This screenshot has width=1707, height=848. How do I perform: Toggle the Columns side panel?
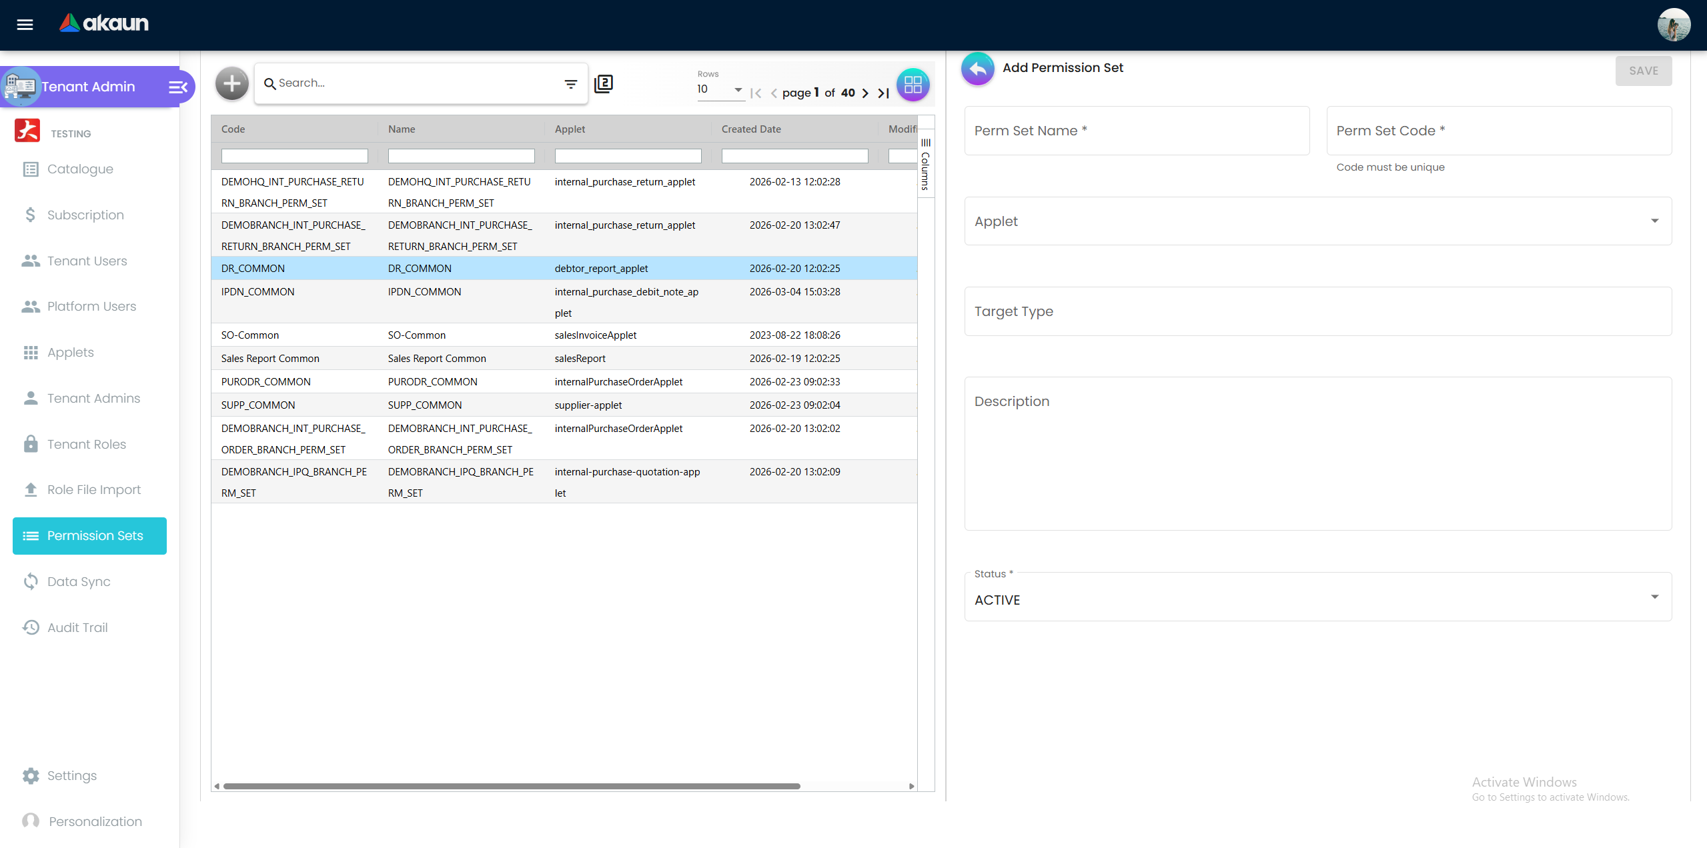pos(925,164)
